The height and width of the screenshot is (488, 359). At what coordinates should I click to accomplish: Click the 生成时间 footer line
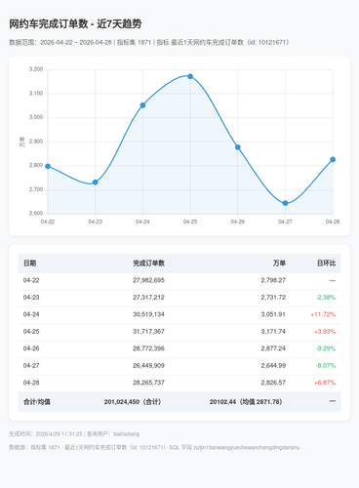click(74, 434)
